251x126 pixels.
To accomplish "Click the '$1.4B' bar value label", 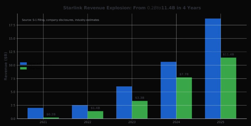I will tap(95, 108).
